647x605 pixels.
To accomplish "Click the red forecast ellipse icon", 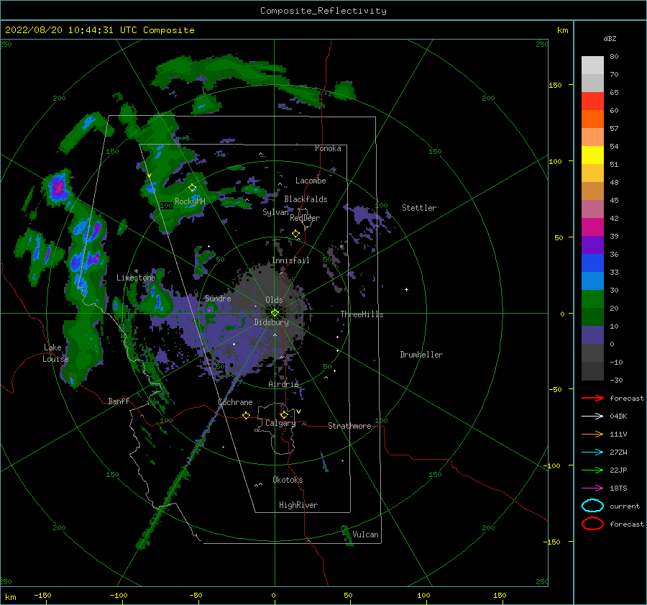I will pos(592,524).
